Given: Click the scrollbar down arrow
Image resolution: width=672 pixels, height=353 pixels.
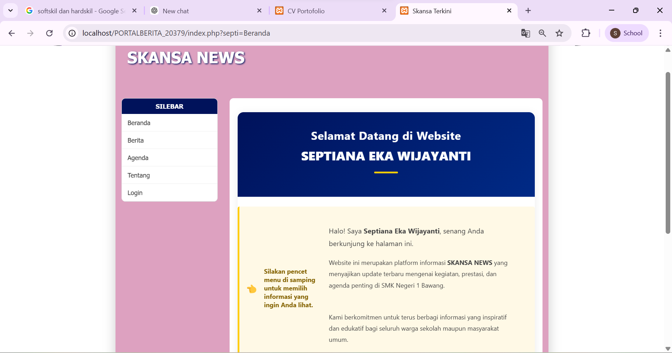Looking at the screenshot, I should pos(668,348).
